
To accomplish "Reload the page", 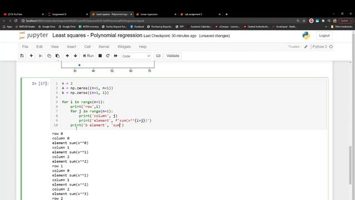I will point(16,21).
